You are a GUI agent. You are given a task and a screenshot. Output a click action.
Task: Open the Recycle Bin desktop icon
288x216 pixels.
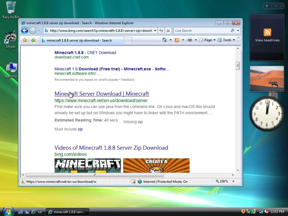click(11, 10)
